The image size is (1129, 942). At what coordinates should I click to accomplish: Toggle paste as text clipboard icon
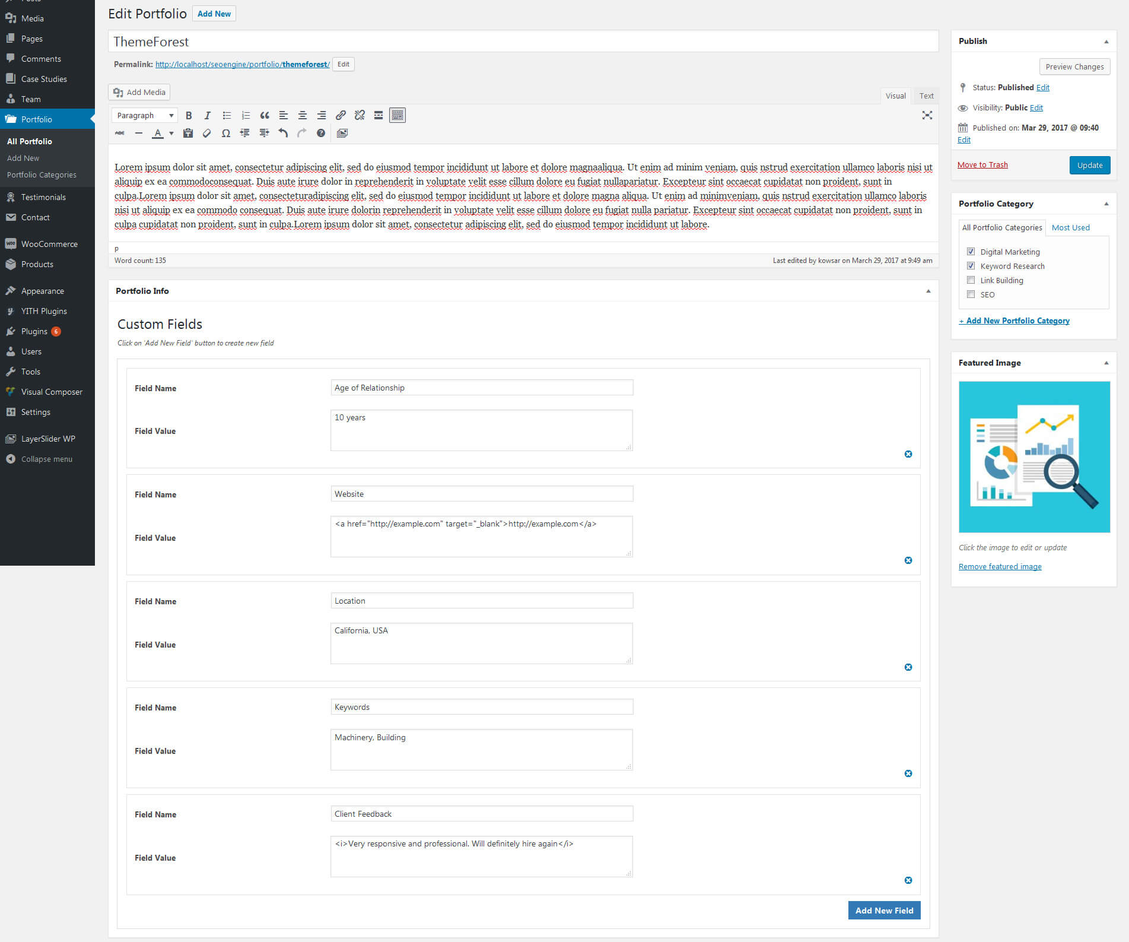pos(188,133)
